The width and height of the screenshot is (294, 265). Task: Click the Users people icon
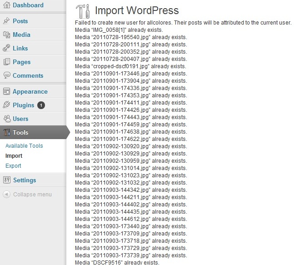coord(7,119)
